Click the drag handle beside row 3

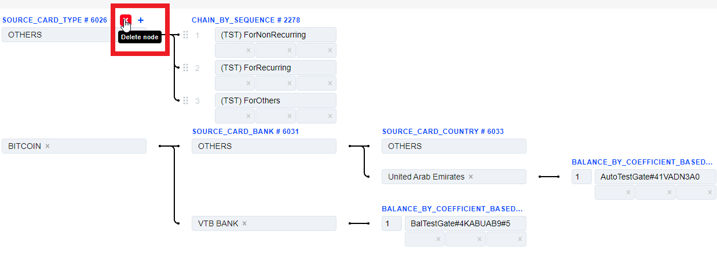point(186,100)
